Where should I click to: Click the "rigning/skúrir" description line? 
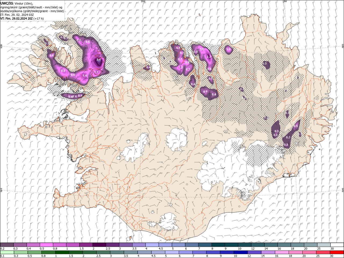[31, 7]
